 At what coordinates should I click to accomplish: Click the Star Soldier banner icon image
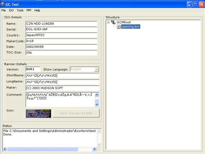tap(38, 114)
